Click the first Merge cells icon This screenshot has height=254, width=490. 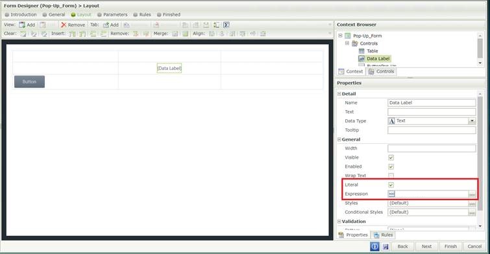pos(175,34)
